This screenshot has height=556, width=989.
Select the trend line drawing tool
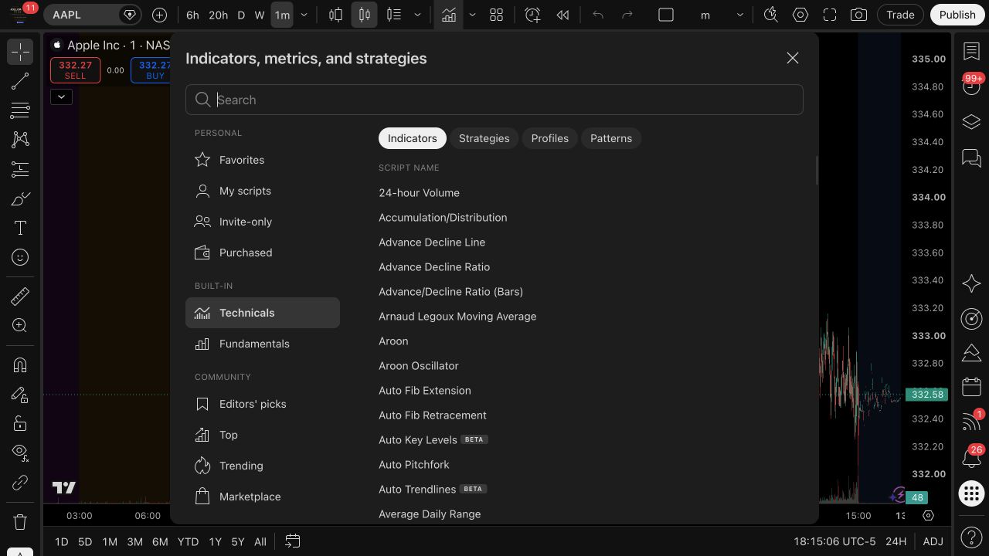20,81
